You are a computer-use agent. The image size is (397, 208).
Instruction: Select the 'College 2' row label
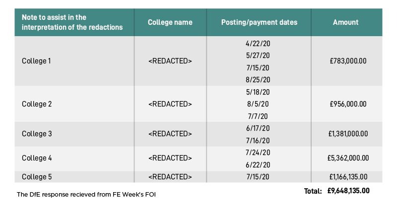point(37,104)
